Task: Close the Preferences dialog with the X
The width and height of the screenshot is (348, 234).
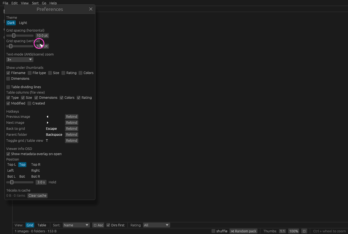Action: (x=91, y=9)
